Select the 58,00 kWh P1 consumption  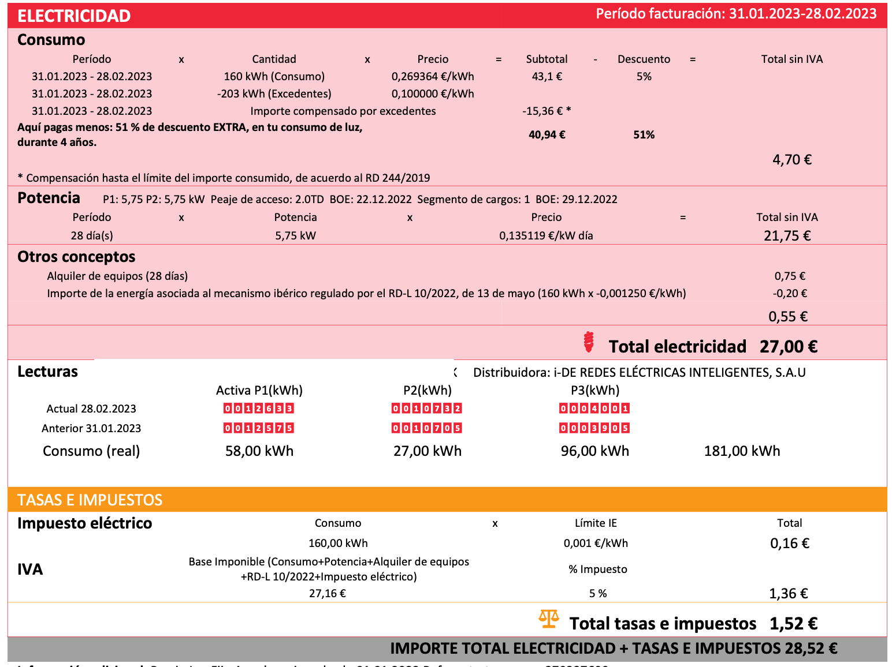(259, 451)
